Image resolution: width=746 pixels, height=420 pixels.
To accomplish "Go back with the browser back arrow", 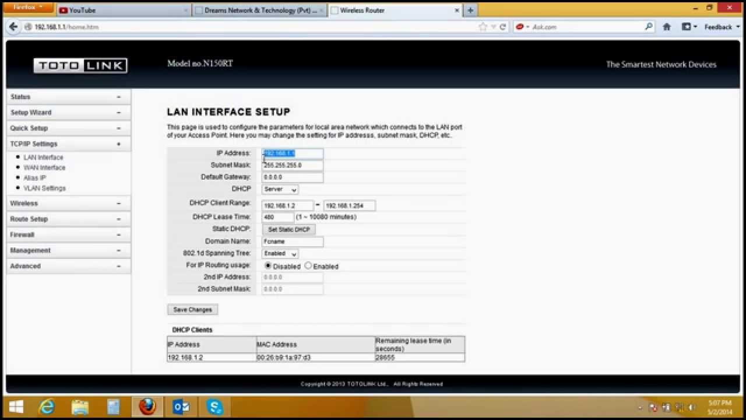I will pyautogui.click(x=13, y=27).
